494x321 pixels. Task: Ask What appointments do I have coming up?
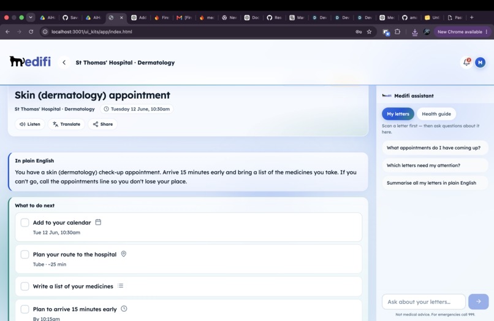[x=435, y=148]
